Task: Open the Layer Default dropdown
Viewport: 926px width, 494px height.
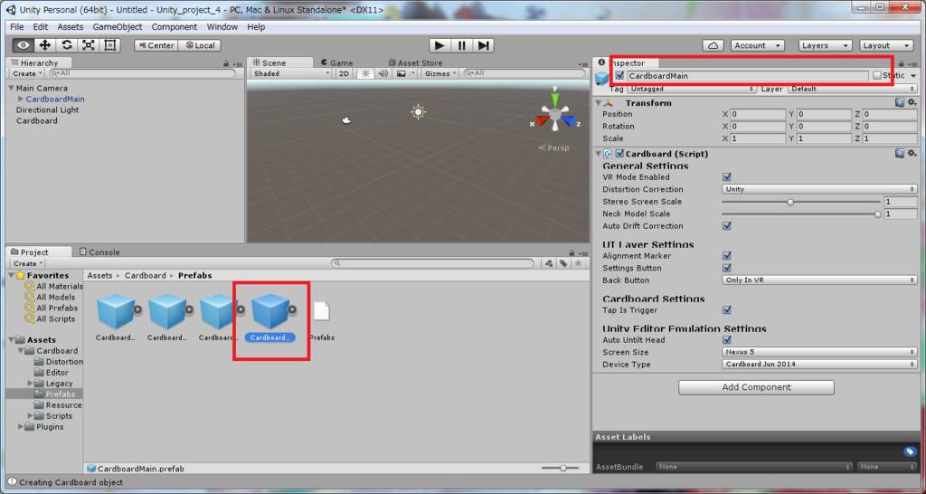Action: [x=852, y=89]
